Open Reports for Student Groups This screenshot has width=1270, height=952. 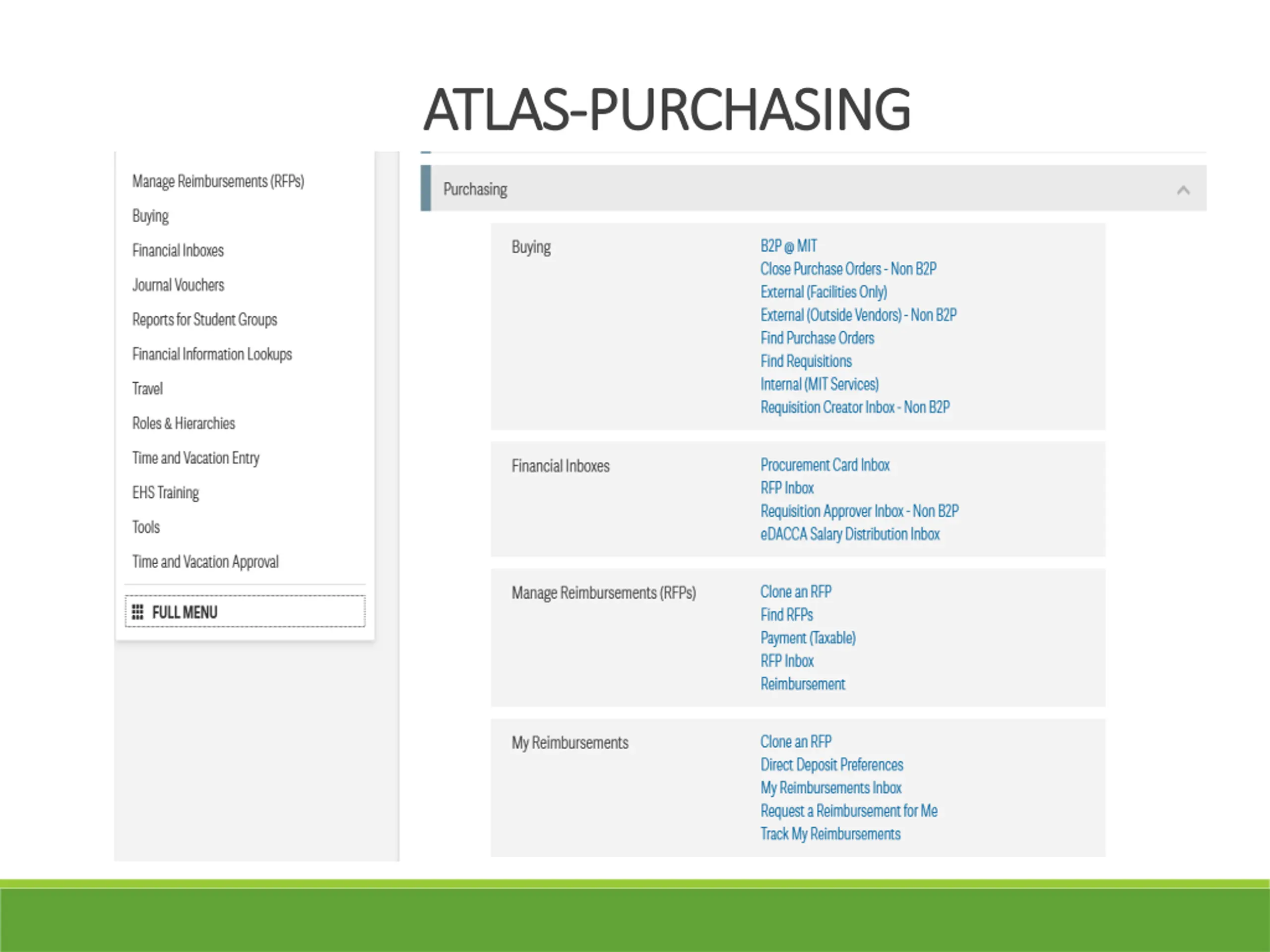(x=204, y=320)
